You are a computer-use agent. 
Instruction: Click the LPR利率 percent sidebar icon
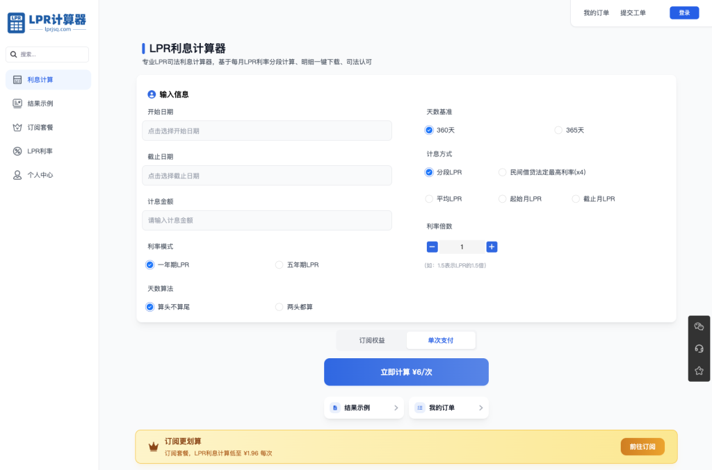[17, 151]
